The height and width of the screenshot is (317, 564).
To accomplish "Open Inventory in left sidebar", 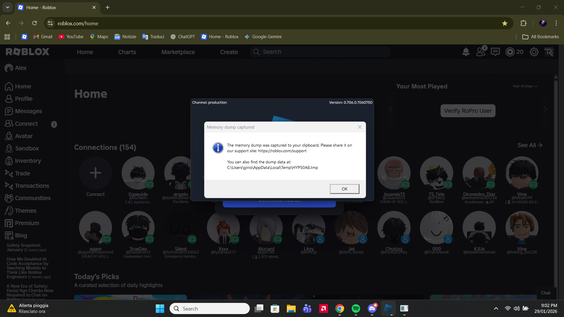I will tap(23, 161).
